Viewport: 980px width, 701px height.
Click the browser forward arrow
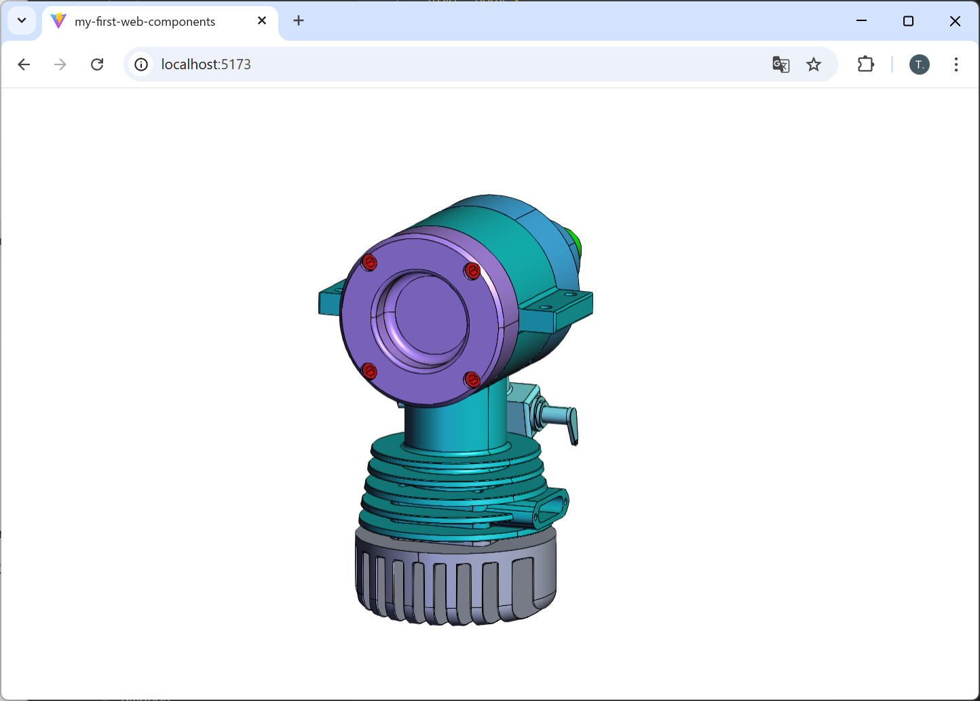60,64
